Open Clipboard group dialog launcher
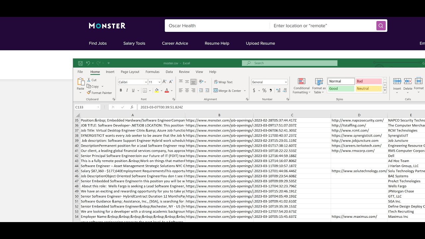This screenshot has width=425, height=239. coord(114,99)
